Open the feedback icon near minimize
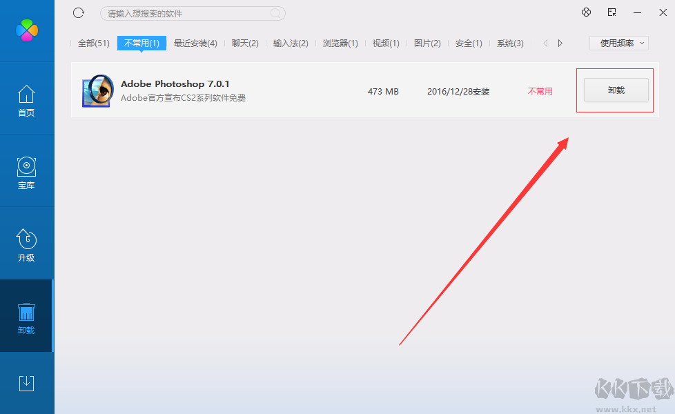This screenshot has width=675, height=414. (x=612, y=12)
